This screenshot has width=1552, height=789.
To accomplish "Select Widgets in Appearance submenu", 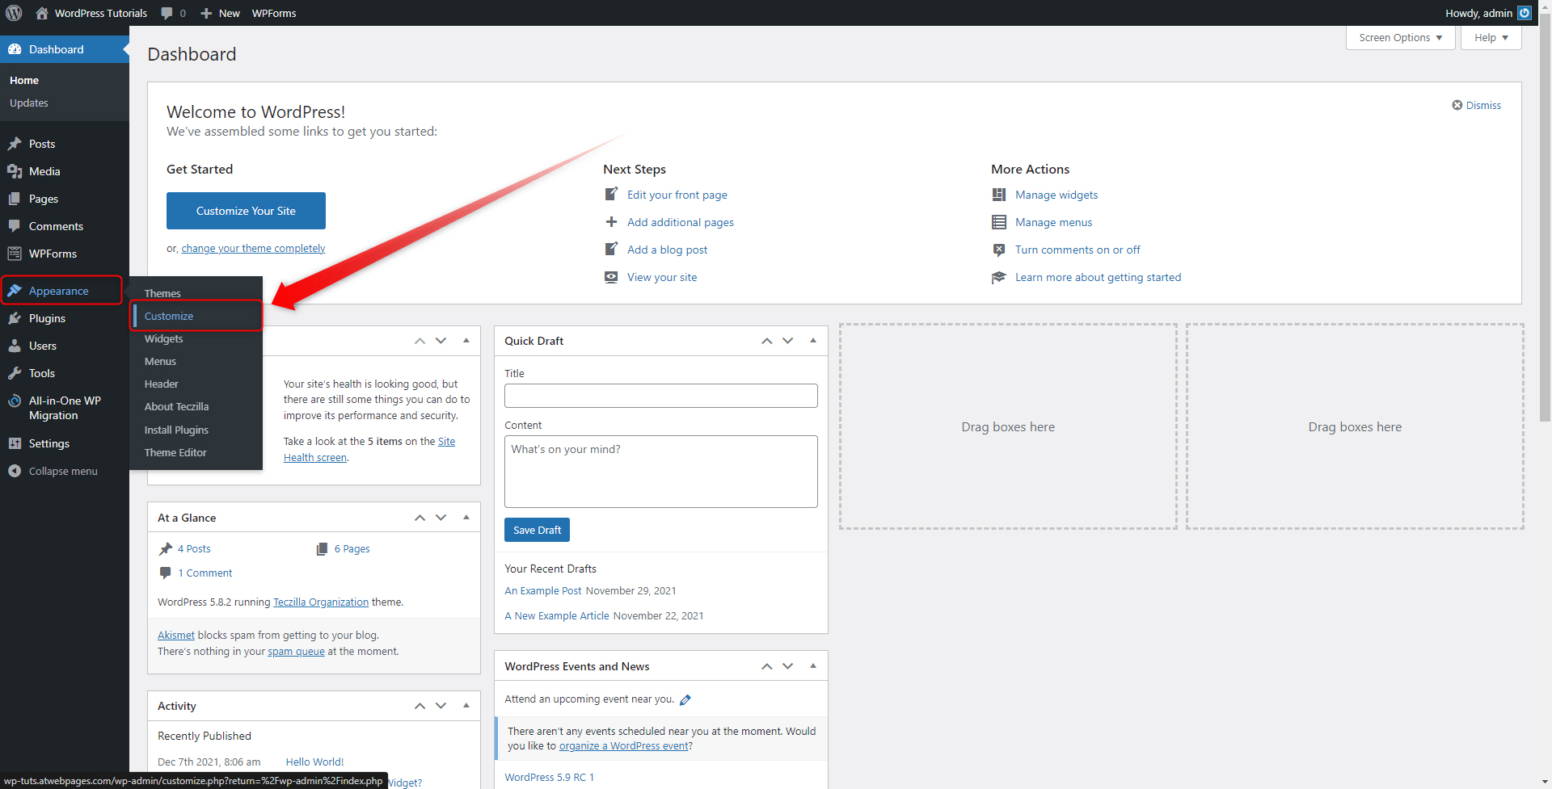I will 196,338.
